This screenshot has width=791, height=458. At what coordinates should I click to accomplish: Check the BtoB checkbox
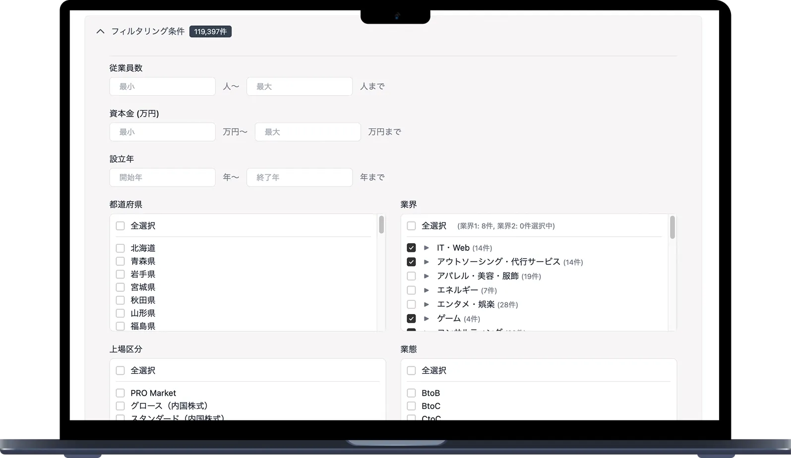point(411,393)
